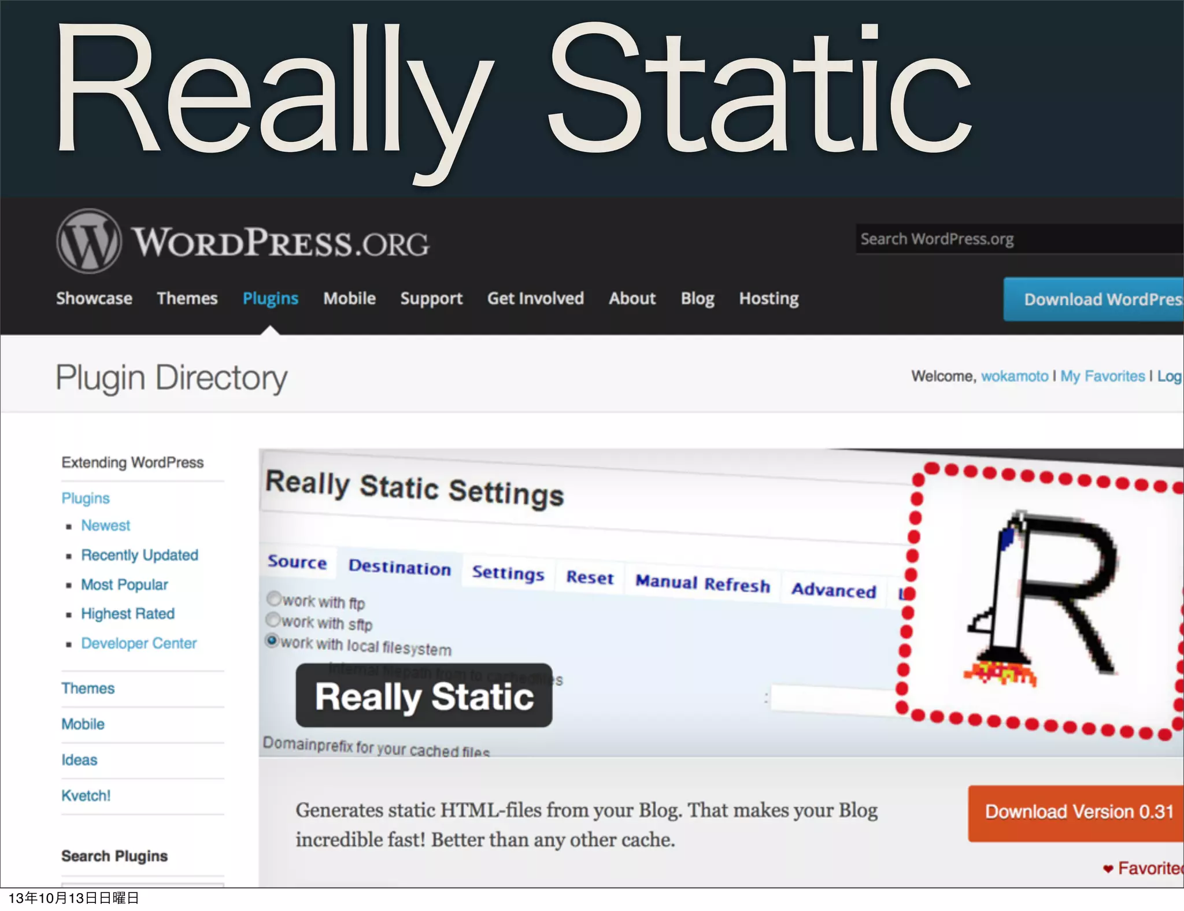Image resolution: width=1184 pixels, height=911 pixels.
Task: Open the Get Involved navigation item
Action: (x=536, y=298)
